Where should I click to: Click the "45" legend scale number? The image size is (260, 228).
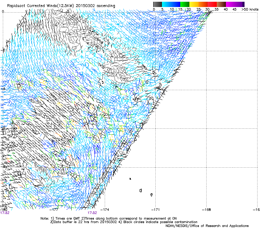click(234, 9)
